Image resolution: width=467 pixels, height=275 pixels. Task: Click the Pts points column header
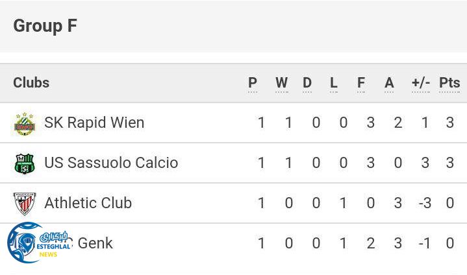click(x=449, y=83)
